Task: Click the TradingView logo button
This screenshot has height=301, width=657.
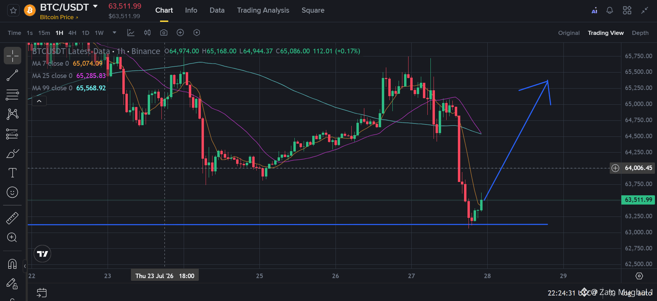Action: point(42,254)
